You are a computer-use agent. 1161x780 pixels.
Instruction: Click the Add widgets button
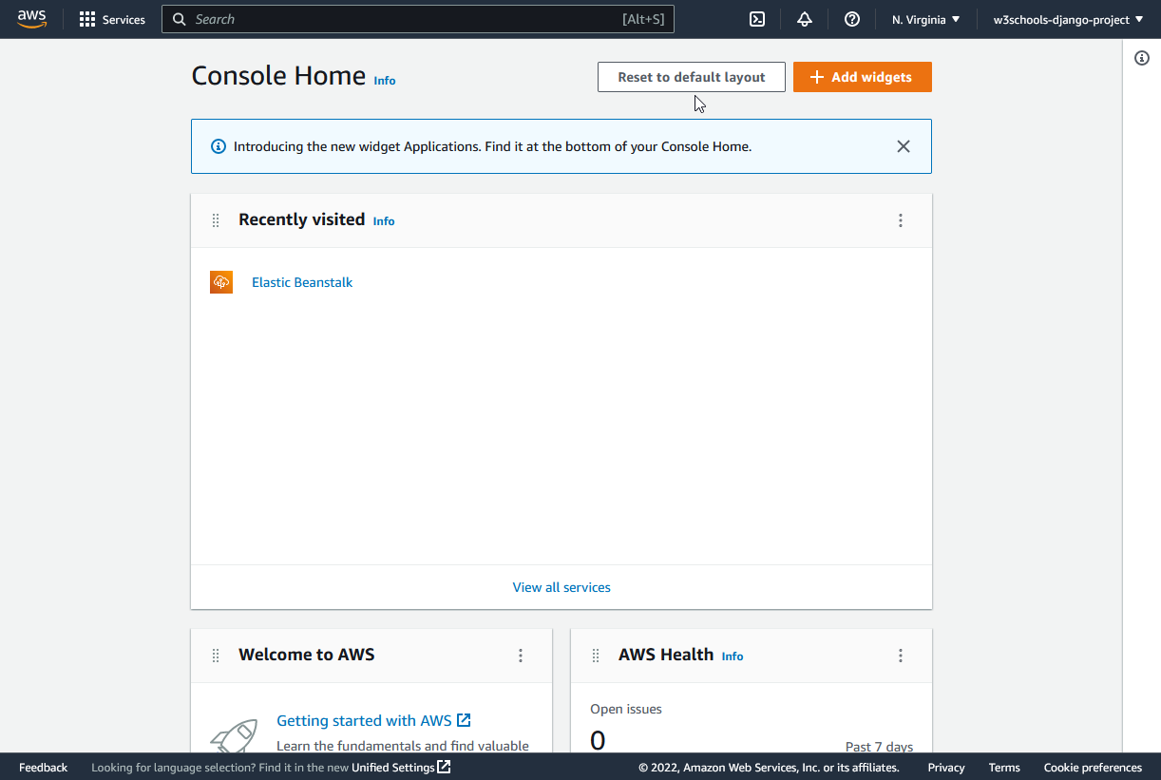click(x=862, y=77)
